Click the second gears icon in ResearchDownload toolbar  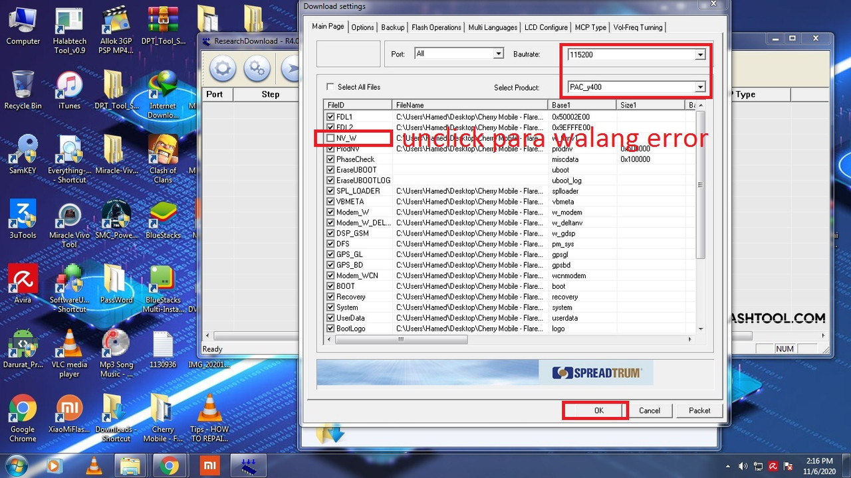point(257,68)
